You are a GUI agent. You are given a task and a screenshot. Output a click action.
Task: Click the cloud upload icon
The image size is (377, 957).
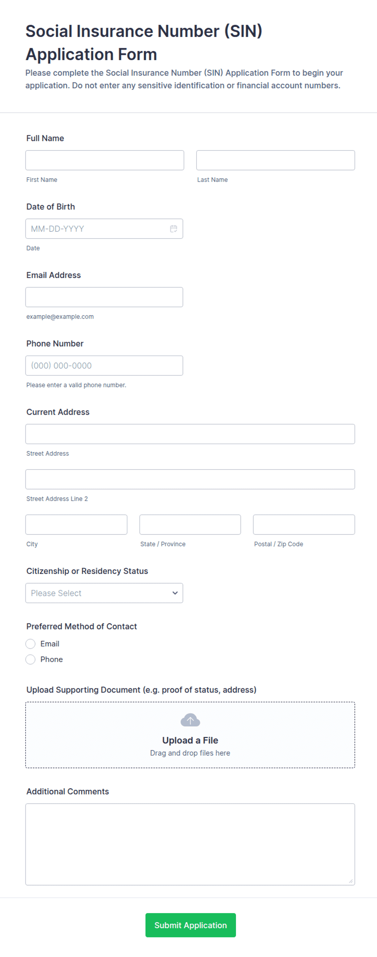click(190, 720)
